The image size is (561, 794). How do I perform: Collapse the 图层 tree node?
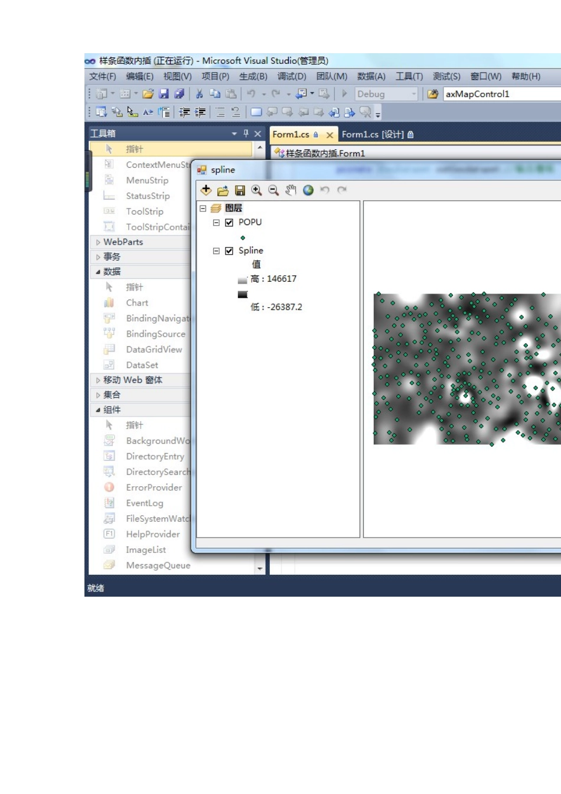[203, 209]
